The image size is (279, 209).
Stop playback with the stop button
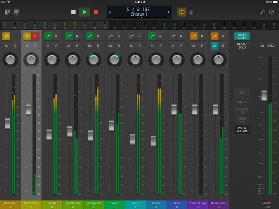coord(73,12)
